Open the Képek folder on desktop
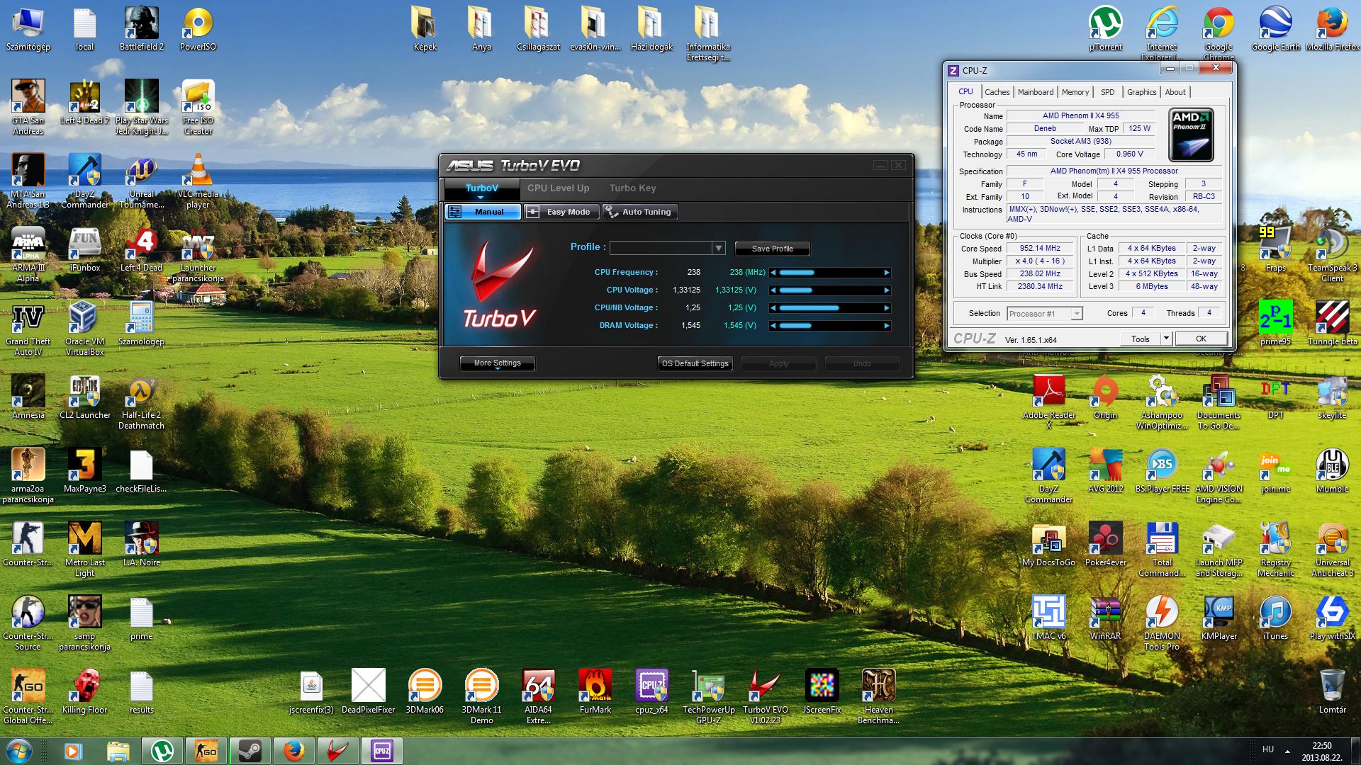The image size is (1361, 765). coord(425,28)
